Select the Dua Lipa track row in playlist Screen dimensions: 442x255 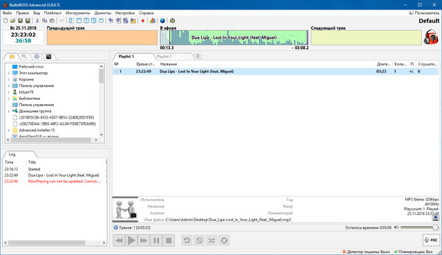coord(276,72)
